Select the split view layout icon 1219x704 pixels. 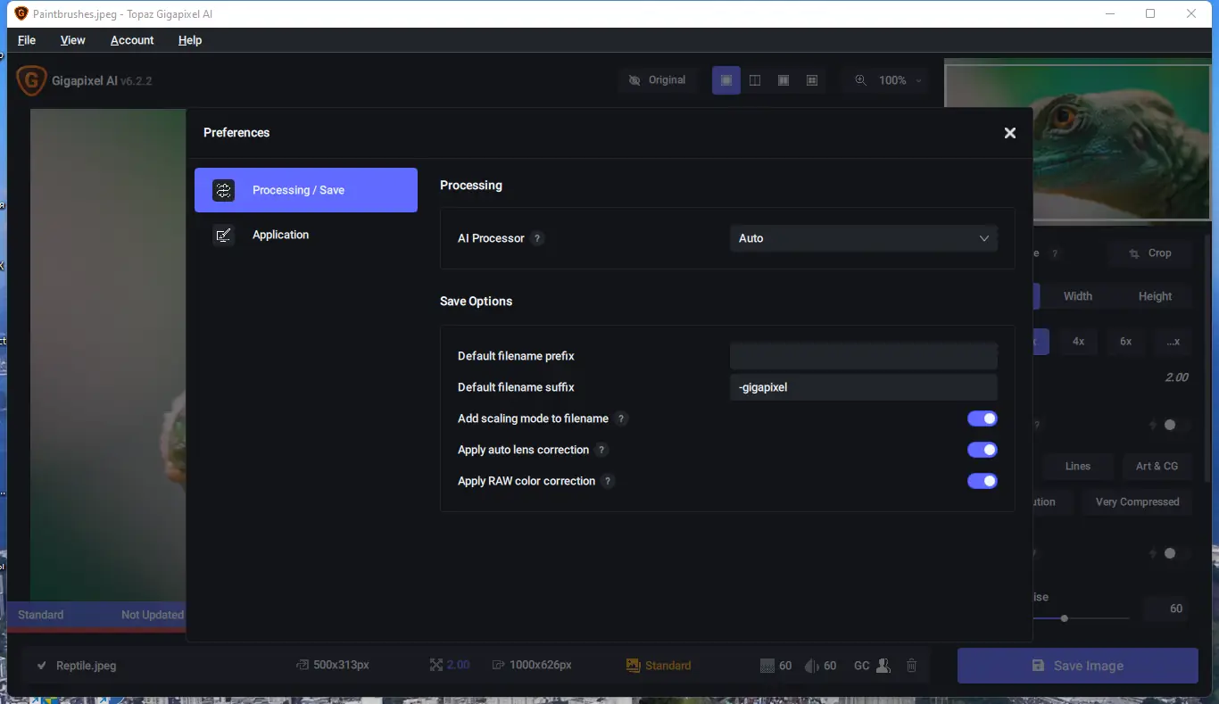pos(755,80)
